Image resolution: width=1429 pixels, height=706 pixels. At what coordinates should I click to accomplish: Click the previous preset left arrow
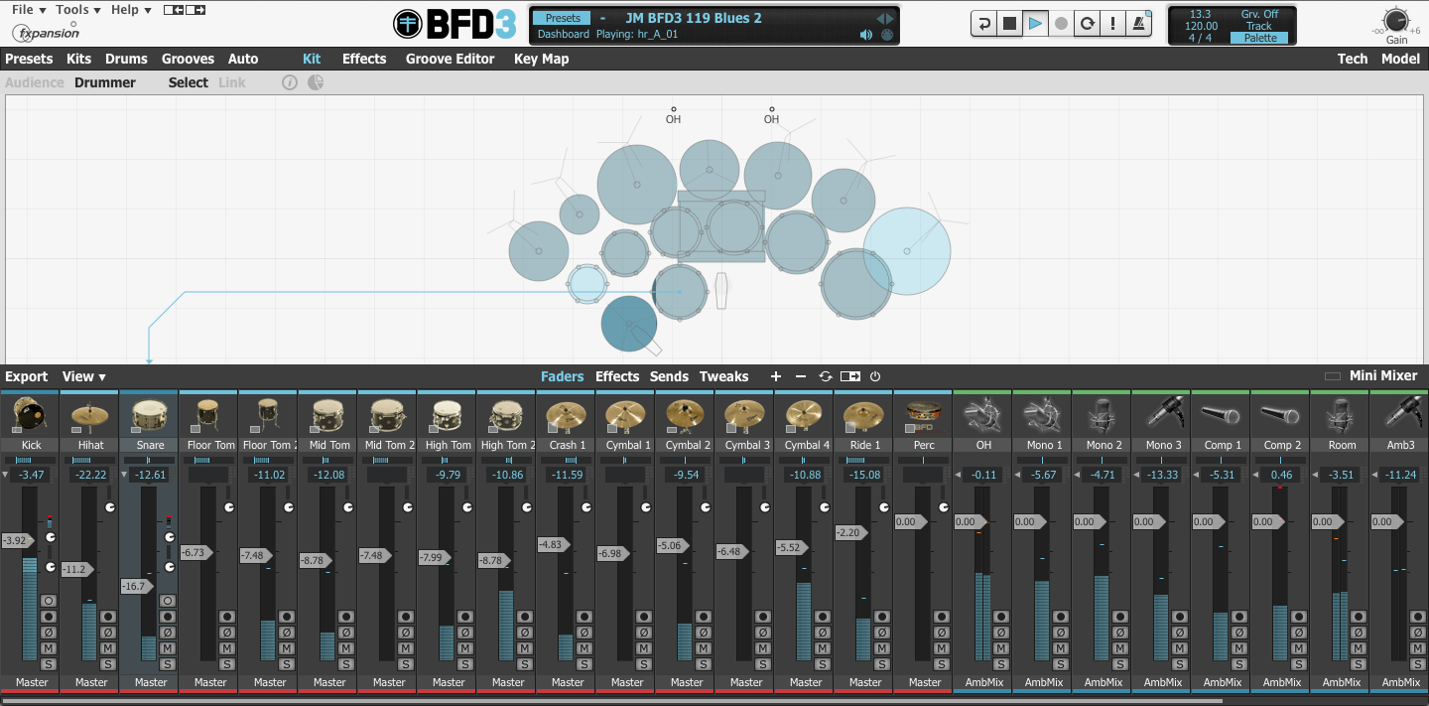879,18
